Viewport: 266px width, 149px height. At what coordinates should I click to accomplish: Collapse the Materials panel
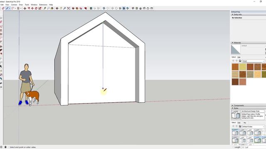point(232,43)
